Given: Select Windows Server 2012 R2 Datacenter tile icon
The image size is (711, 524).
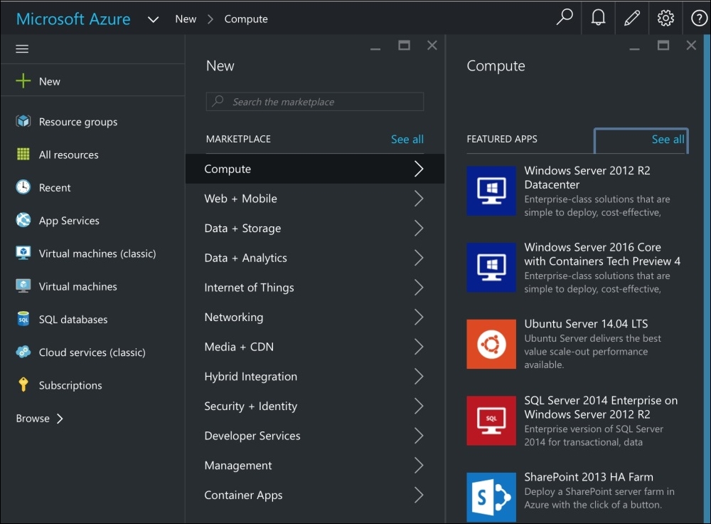Looking at the screenshot, I should pos(491,191).
